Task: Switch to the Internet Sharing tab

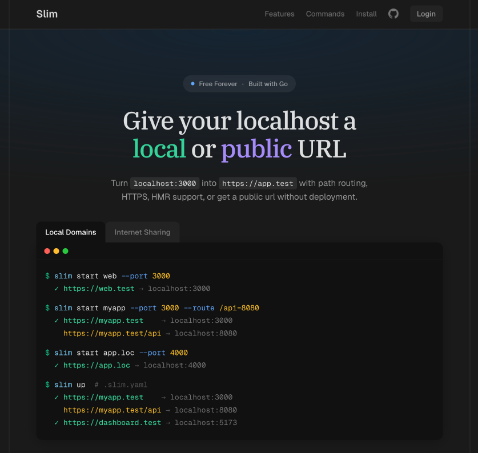Action: 142,232
